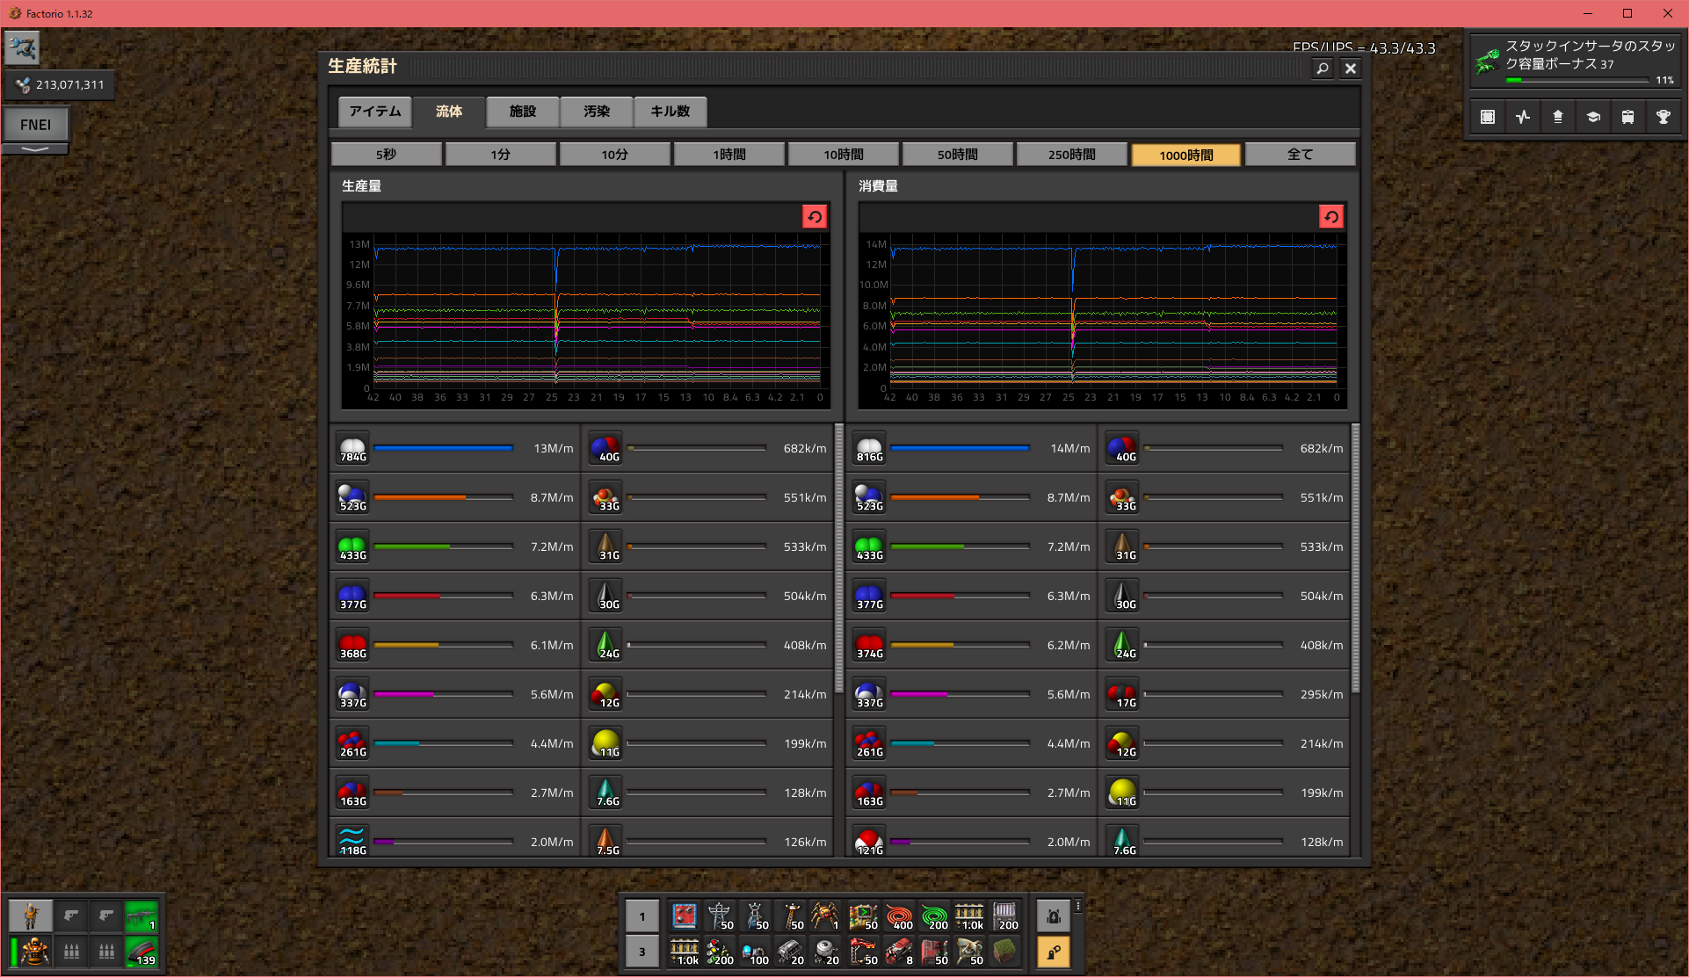Image resolution: width=1689 pixels, height=977 pixels.
Task: Set the time range to 50時間
Action: tap(958, 155)
